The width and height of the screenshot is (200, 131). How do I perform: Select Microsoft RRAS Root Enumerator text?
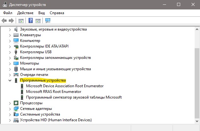tap(53, 92)
